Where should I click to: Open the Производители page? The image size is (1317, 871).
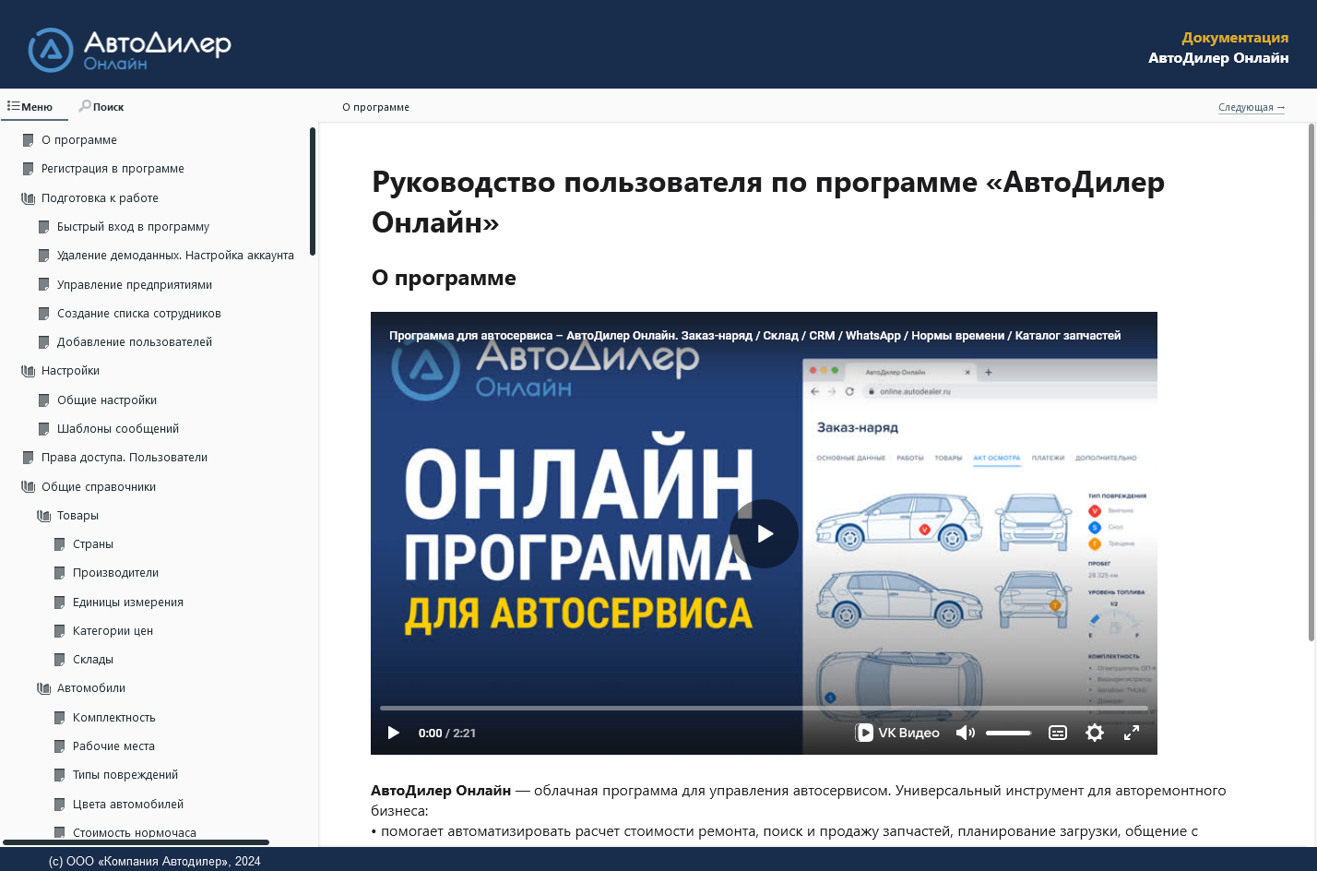point(116,573)
